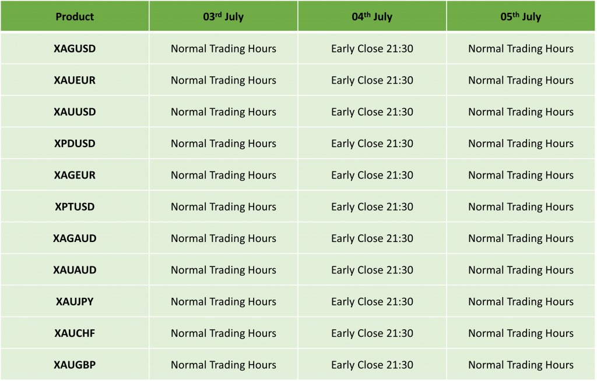Click the XAGUSD product cell
The height and width of the screenshot is (381, 597).
[75, 49]
